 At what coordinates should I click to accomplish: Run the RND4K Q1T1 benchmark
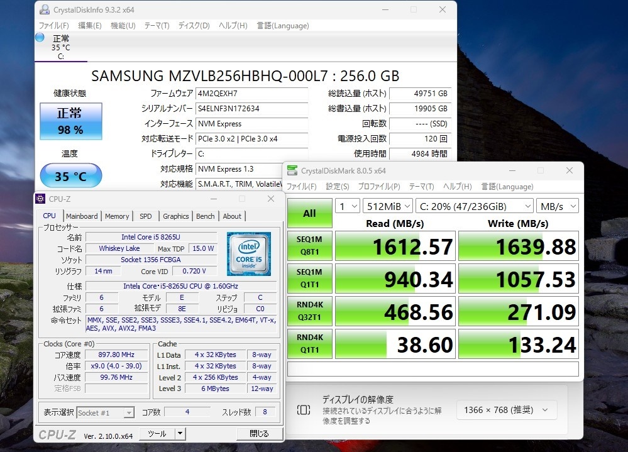click(x=309, y=343)
